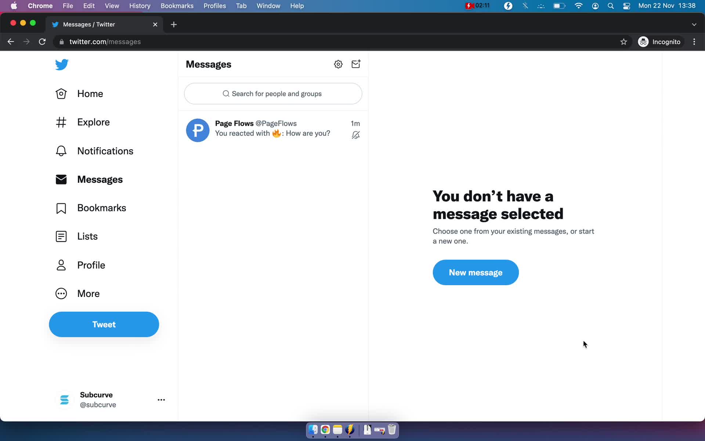Click the site lock icon

pos(62,42)
